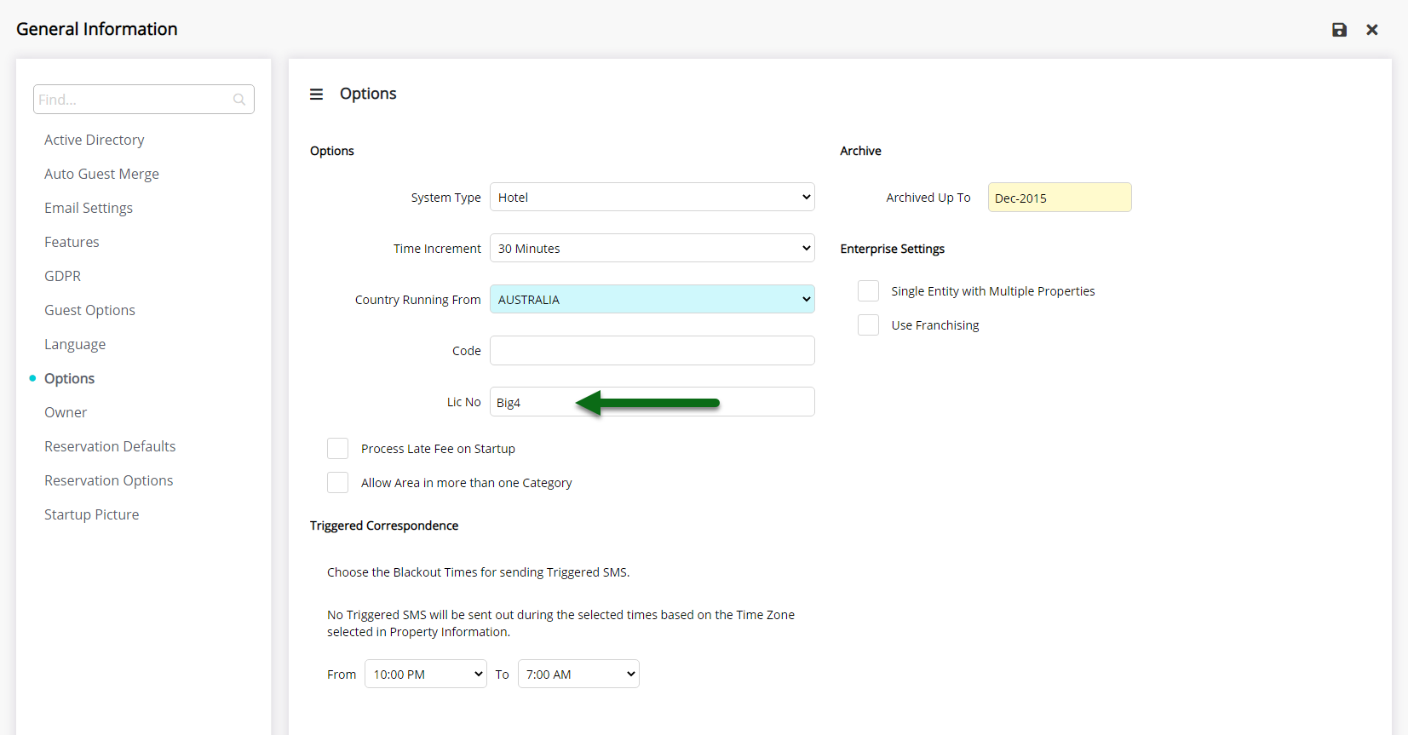Click the General Information title
Viewport: 1408px width, 735px height.
click(x=97, y=29)
